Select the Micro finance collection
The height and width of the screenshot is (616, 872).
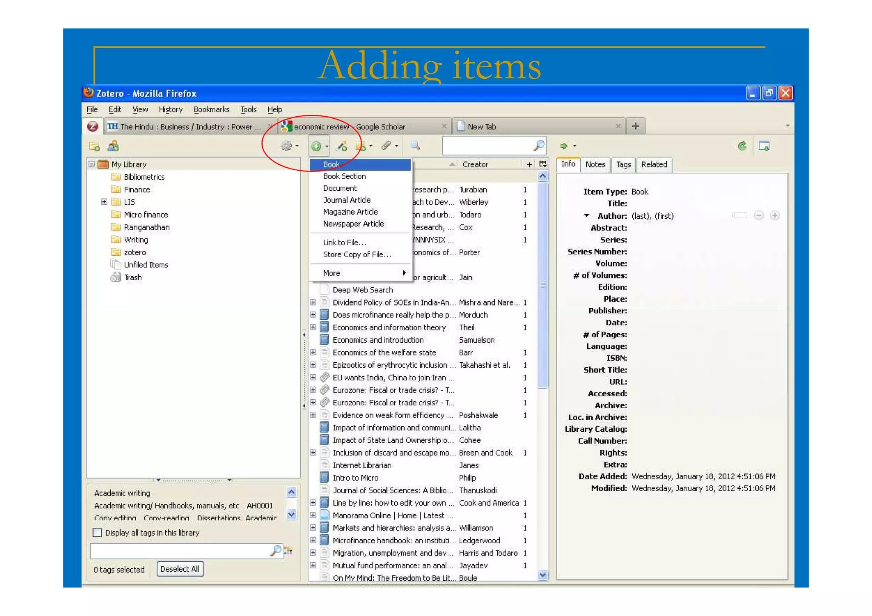click(x=146, y=215)
